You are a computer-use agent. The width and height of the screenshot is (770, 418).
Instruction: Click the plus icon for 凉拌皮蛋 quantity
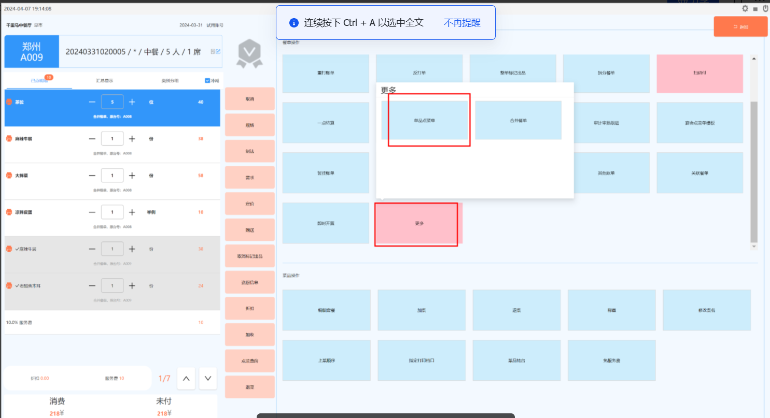[x=132, y=212]
